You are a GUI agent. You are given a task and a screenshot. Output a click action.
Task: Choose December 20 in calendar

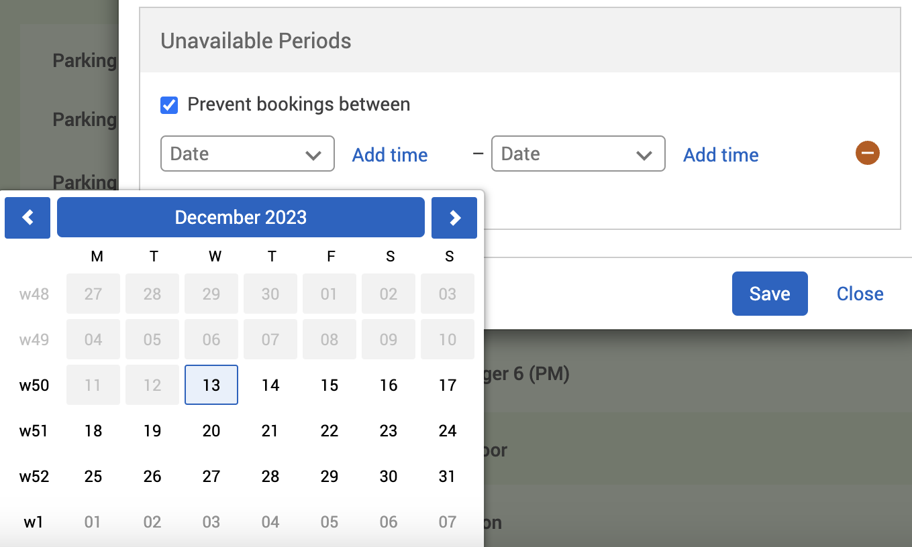point(211,431)
